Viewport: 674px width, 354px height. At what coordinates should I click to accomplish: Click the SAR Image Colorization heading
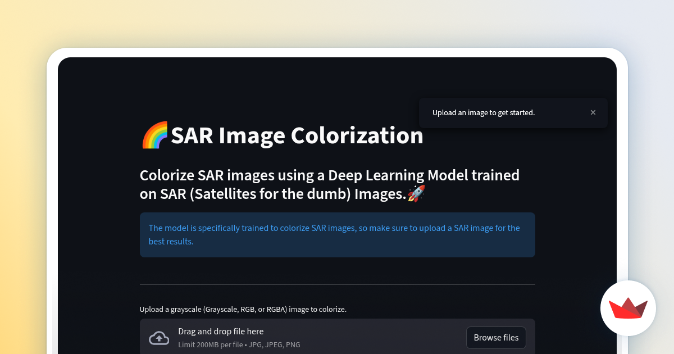(x=297, y=135)
